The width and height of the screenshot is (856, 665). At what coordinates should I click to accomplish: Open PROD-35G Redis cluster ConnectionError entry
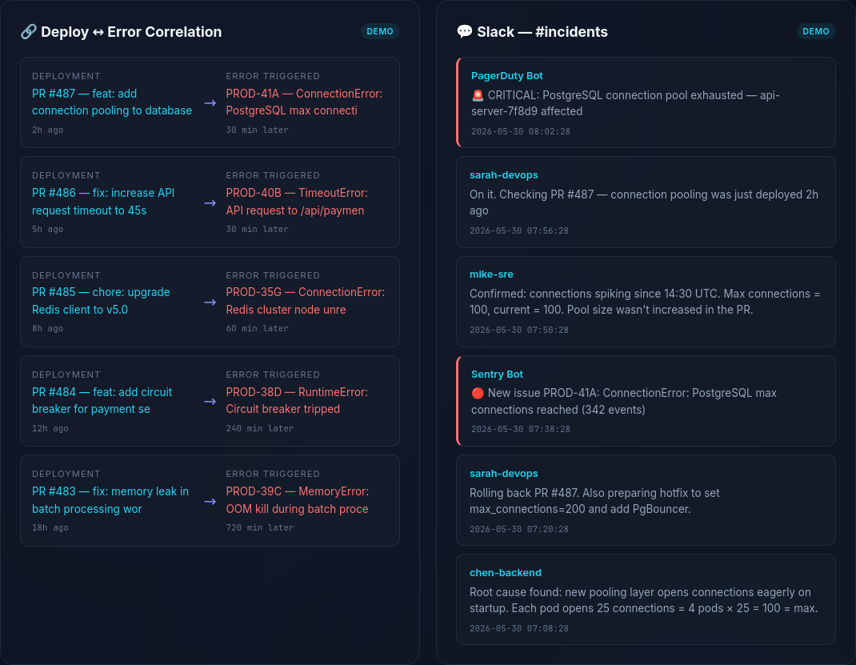pyautogui.click(x=305, y=301)
